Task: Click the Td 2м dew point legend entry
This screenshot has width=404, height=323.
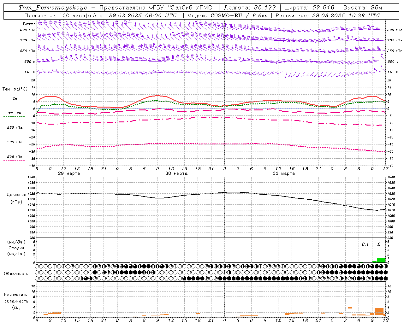Action: tap(15, 113)
